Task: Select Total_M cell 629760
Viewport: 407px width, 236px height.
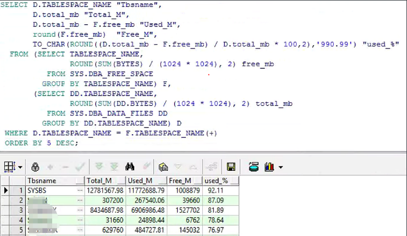Action: click(105, 230)
